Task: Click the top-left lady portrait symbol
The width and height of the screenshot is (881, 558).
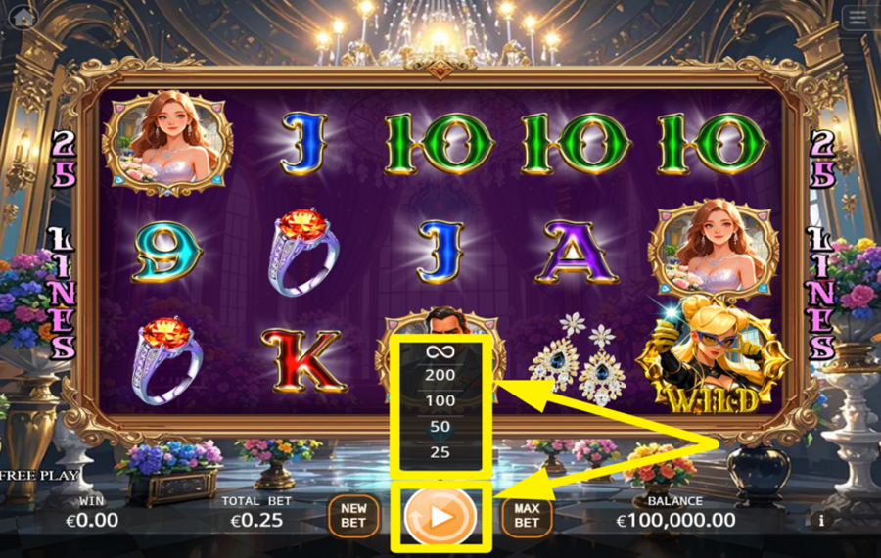Action: [167, 143]
